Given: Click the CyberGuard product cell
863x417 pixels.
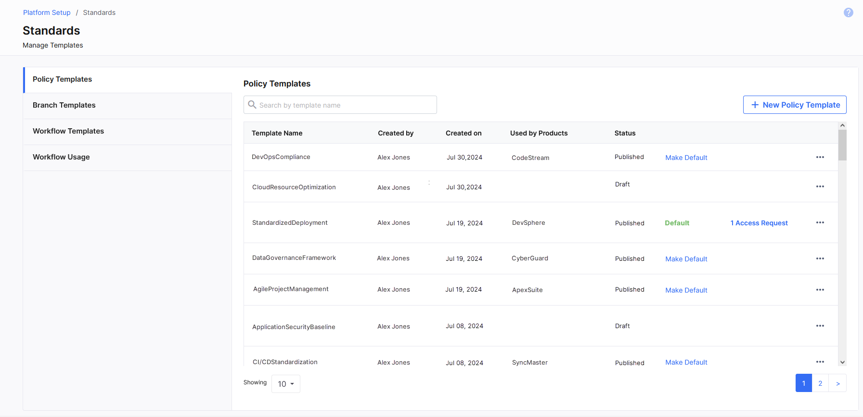Looking at the screenshot, I should click(530, 258).
